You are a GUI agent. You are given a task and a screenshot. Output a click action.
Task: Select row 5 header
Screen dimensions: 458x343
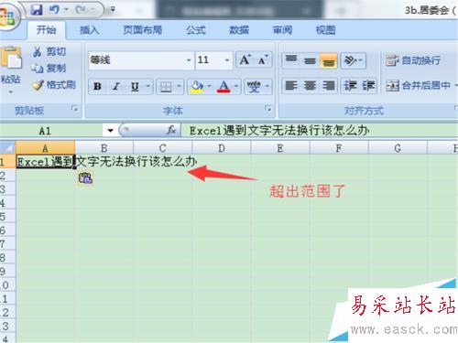[x=7, y=216]
